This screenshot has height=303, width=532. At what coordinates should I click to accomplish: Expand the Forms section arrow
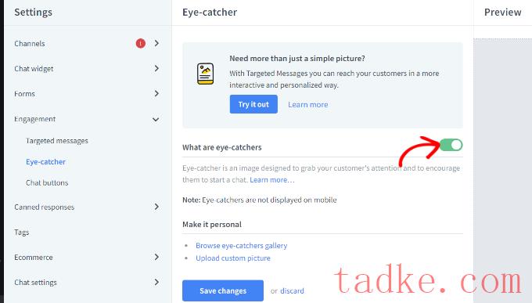click(x=156, y=93)
